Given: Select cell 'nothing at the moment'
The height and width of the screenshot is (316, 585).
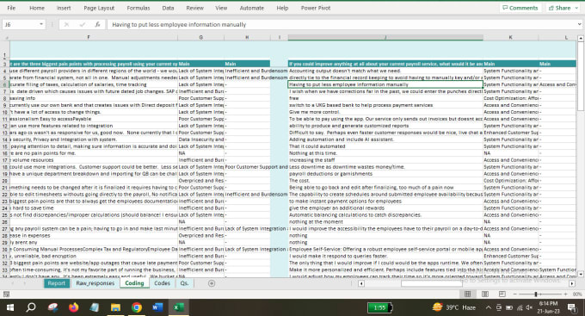Looking at the screenshot, I should (x=385, y=221).
